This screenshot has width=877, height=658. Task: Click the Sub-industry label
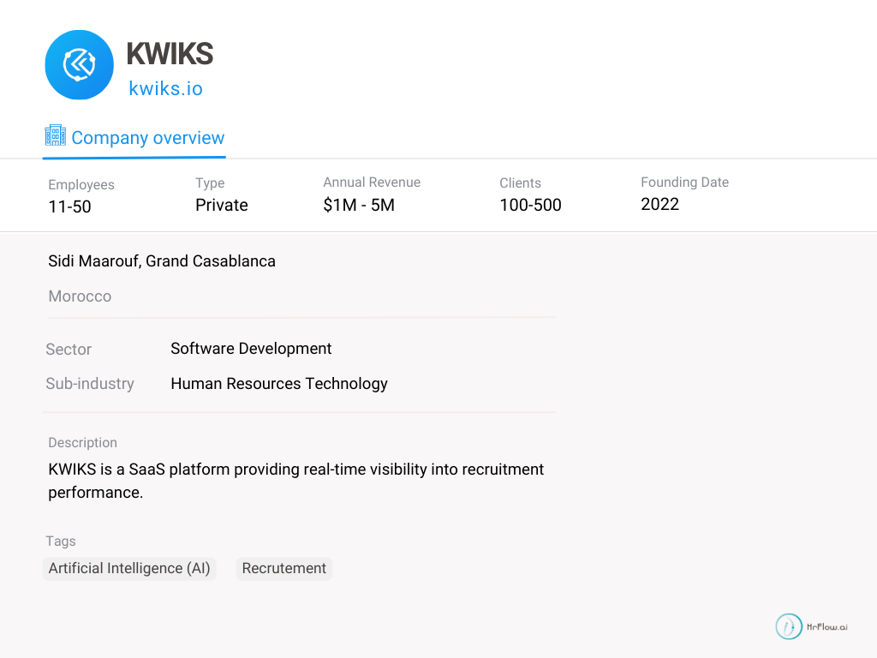90,384
